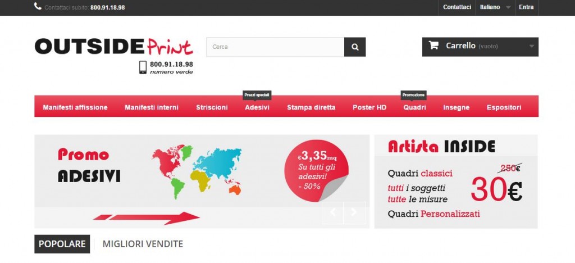Click the Contattaci link

[457, 7]
